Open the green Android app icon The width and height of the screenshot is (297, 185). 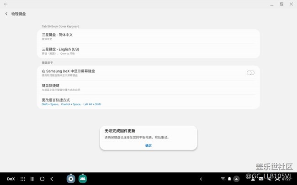pos(83,179)
